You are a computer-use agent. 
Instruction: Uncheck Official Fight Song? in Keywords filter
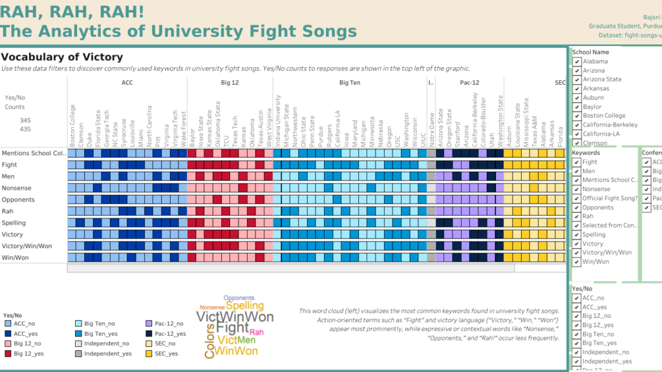pos(575,198)
